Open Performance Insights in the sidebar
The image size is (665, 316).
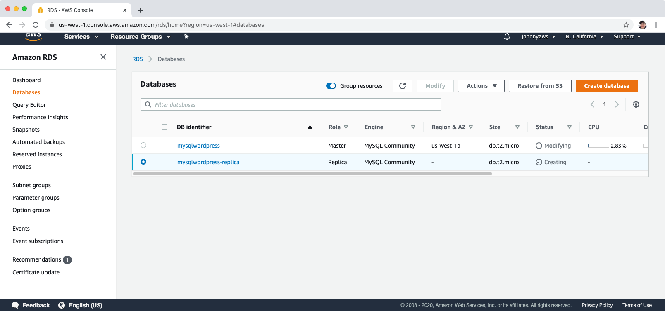pos(40,117)
